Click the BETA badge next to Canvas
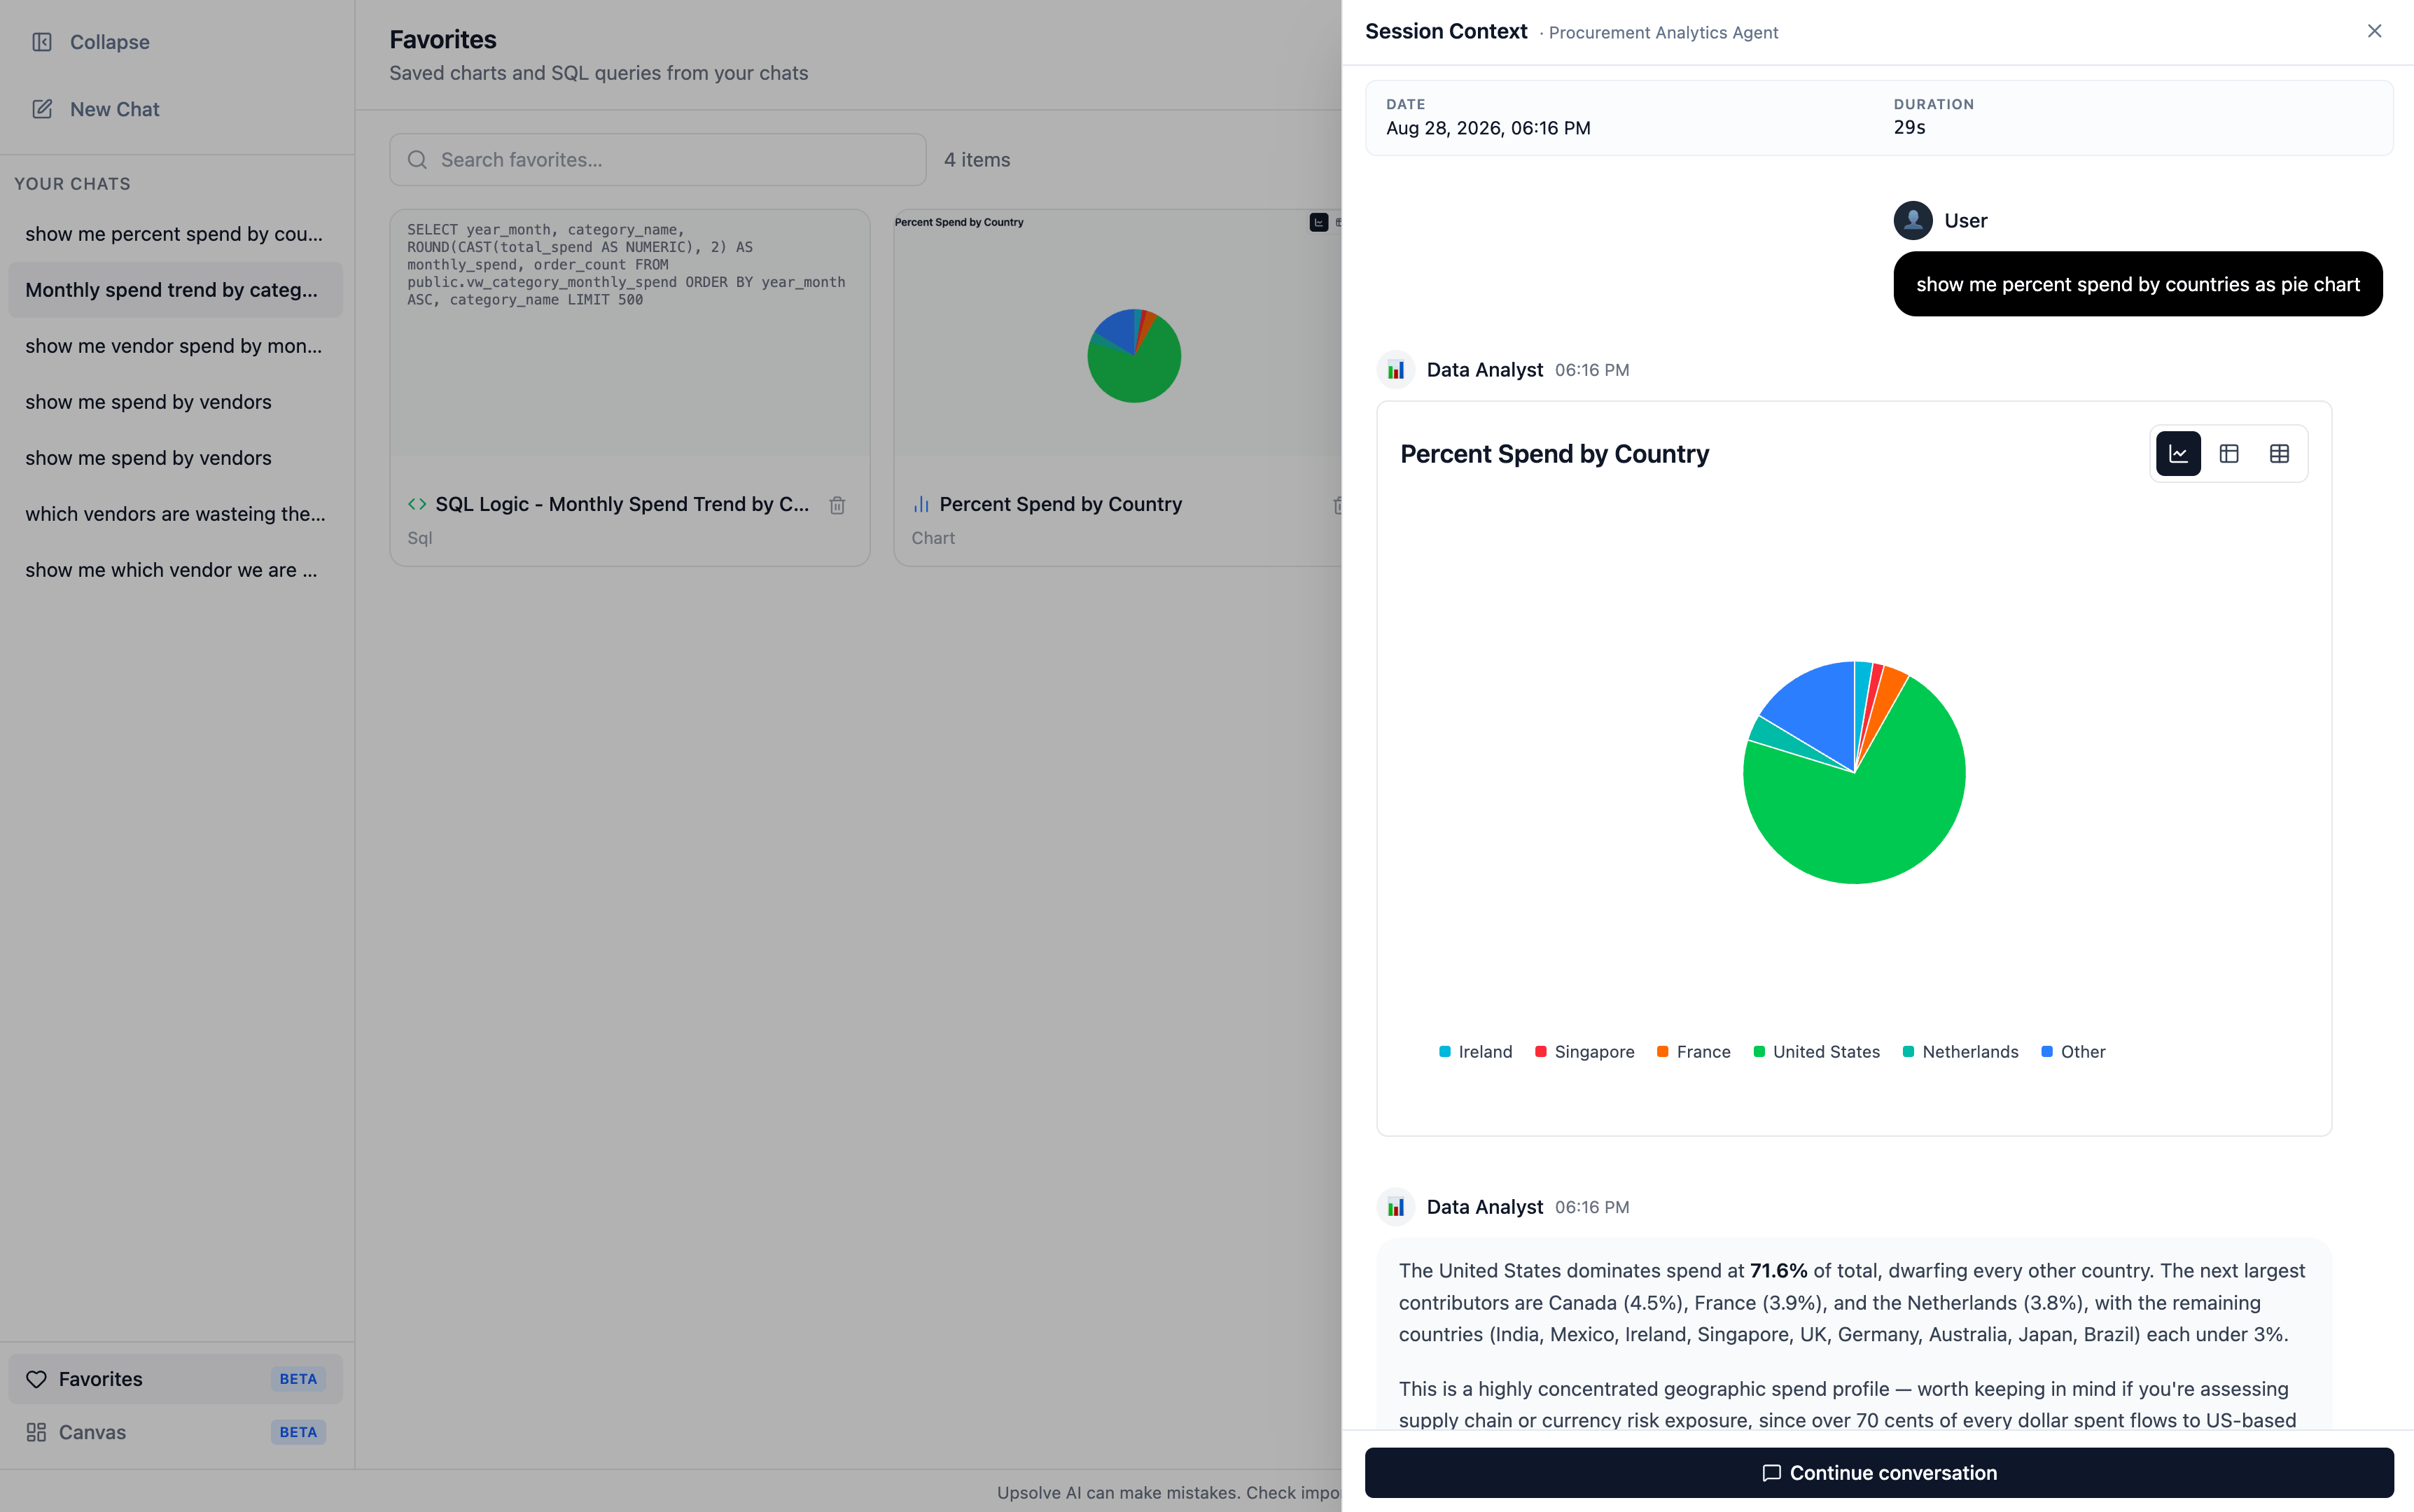Viewport: 2414px width, 1512px height. pos(298,1432)
